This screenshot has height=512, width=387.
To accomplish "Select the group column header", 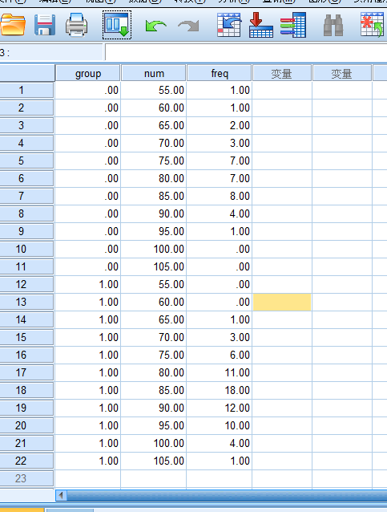I will click(x=88, y=74).
